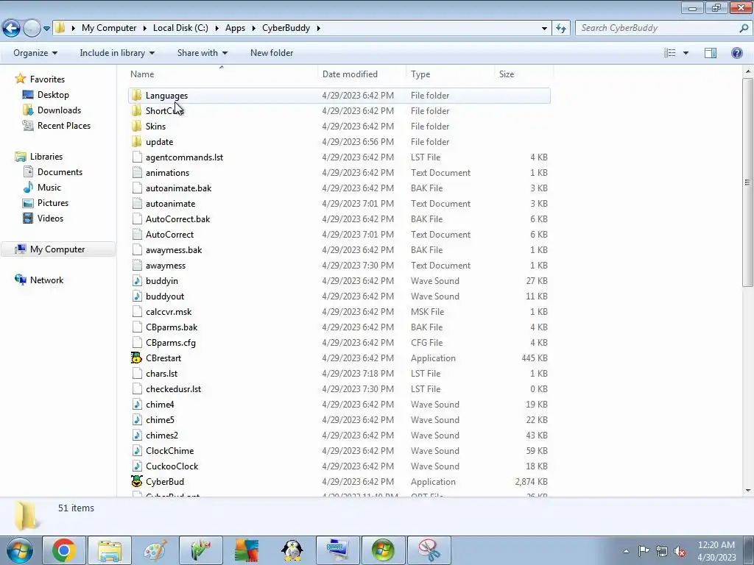Select the CBparms.cfg file
754x565 pixels.
[x=171, y=343]
